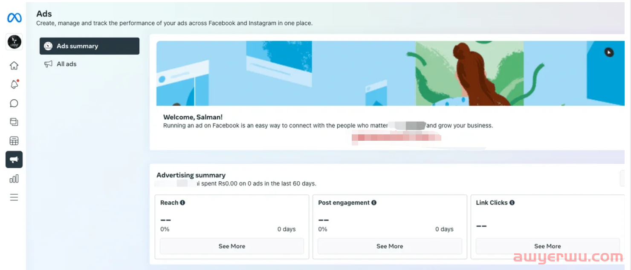This screenshot has width=631, height=270.
Task: Click the Link Clicks info icon
Action: coord(512,203)
